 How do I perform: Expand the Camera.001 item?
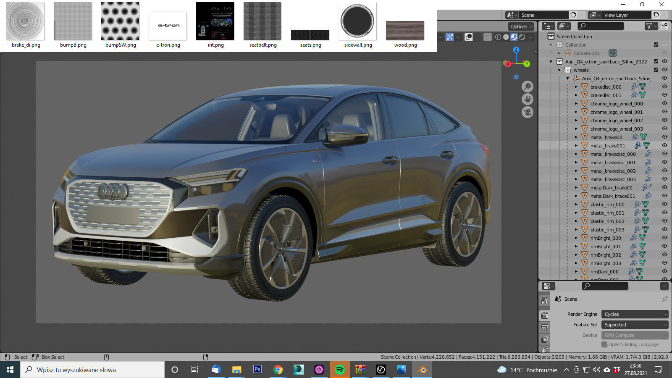tap(559, 53)
